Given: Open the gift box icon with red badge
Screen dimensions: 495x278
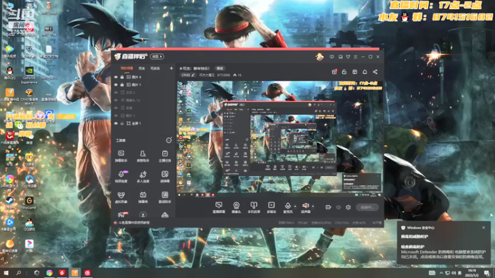Looking at the screenshot, I should 334,72.
